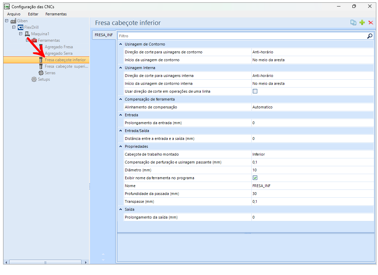Viewport: 378px width, 275px height.
Task: Open the Ferramentas menu in menu bar
Action: (56, 14)
